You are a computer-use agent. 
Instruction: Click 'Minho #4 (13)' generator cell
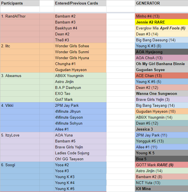[162, 16]
